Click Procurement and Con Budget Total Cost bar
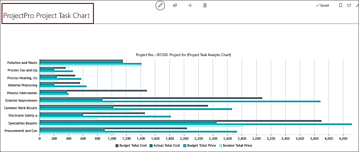The height and width of the screenshot is (152, 359). coord(113,128)
